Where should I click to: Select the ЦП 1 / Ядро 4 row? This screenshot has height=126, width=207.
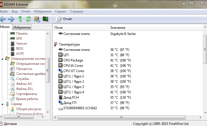(x=128, y=92)
